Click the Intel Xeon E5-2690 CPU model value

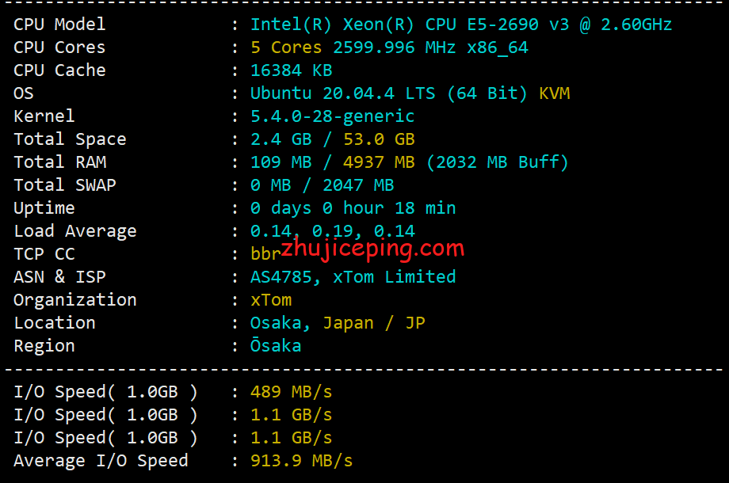pyautogui.click(x=460, y=25)
